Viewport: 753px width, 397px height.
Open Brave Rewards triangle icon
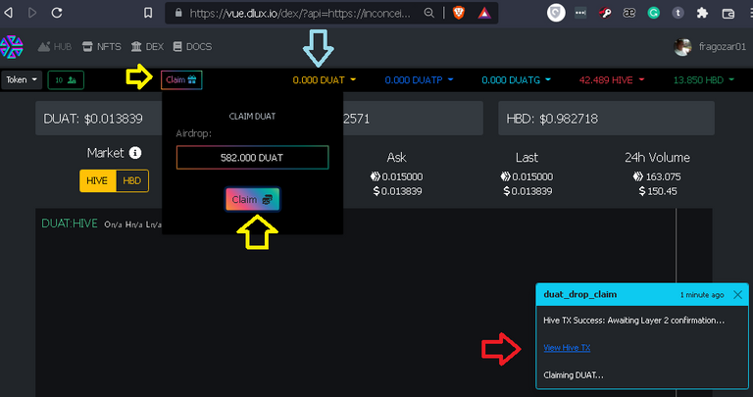click(484, 13)
